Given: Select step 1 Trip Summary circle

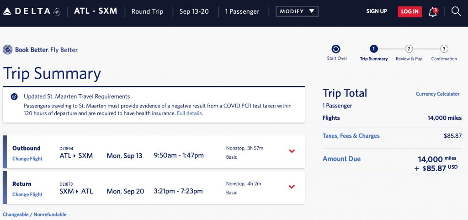Looking at the screenshot, I should (373, 49).
